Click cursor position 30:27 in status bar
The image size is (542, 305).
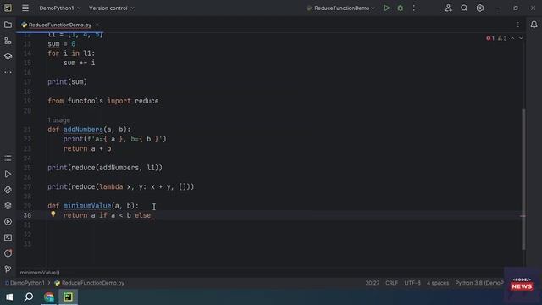click(x=373, y=283)
